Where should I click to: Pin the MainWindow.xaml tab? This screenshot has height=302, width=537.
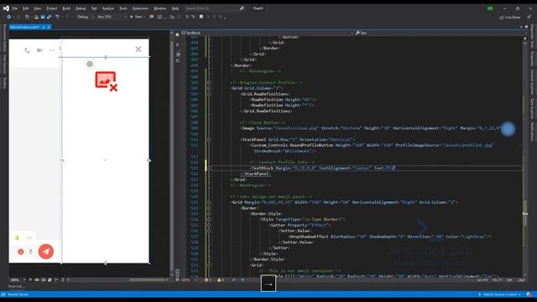[x=44, y=27]
